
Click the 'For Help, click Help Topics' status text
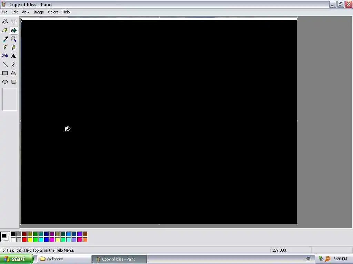coord(37,250)
